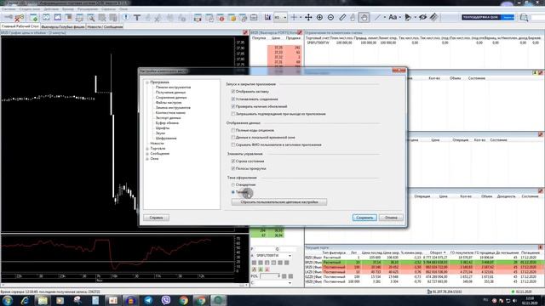The image size is (545, 306).
Task: Click the toolbar window icon with red badge
Action: 221,17
